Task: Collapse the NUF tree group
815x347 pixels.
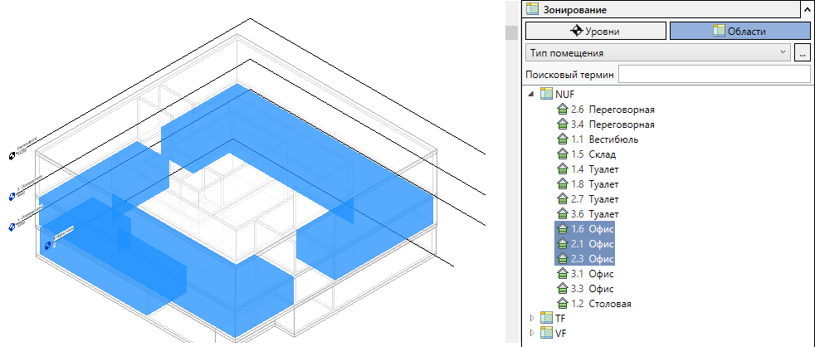Action: 531,94
